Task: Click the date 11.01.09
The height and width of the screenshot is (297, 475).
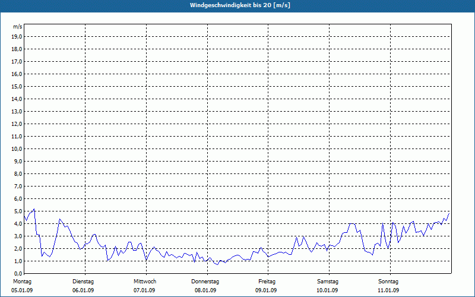Action: pyautogui.click(x=388, y=290)
